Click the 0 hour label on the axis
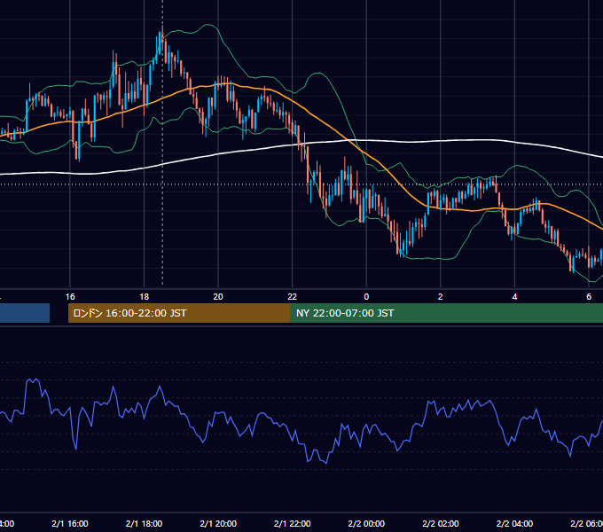This screenshot has height=532, width=603. tap(366, 296)
